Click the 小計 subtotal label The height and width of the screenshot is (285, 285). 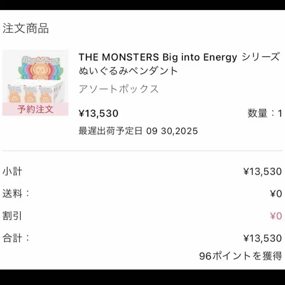point(12,172)
